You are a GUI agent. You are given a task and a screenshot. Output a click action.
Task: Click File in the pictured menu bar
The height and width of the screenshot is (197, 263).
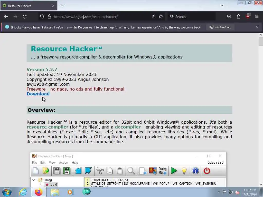coord(34,163)
